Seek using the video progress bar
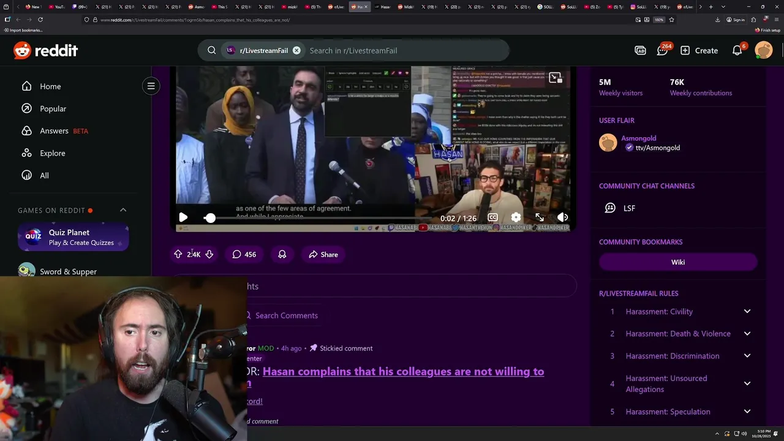 pos(318,218)
